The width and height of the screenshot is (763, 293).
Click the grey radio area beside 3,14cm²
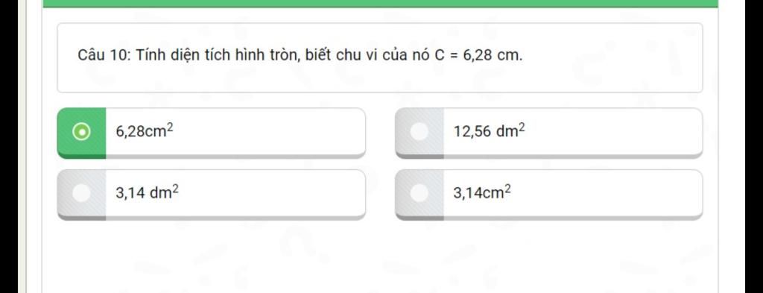(420, 194)
